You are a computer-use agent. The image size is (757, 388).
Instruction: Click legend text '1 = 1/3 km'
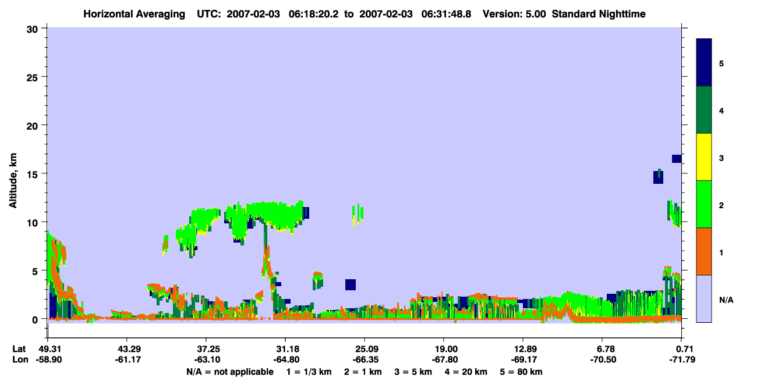(x=310, y=372)
